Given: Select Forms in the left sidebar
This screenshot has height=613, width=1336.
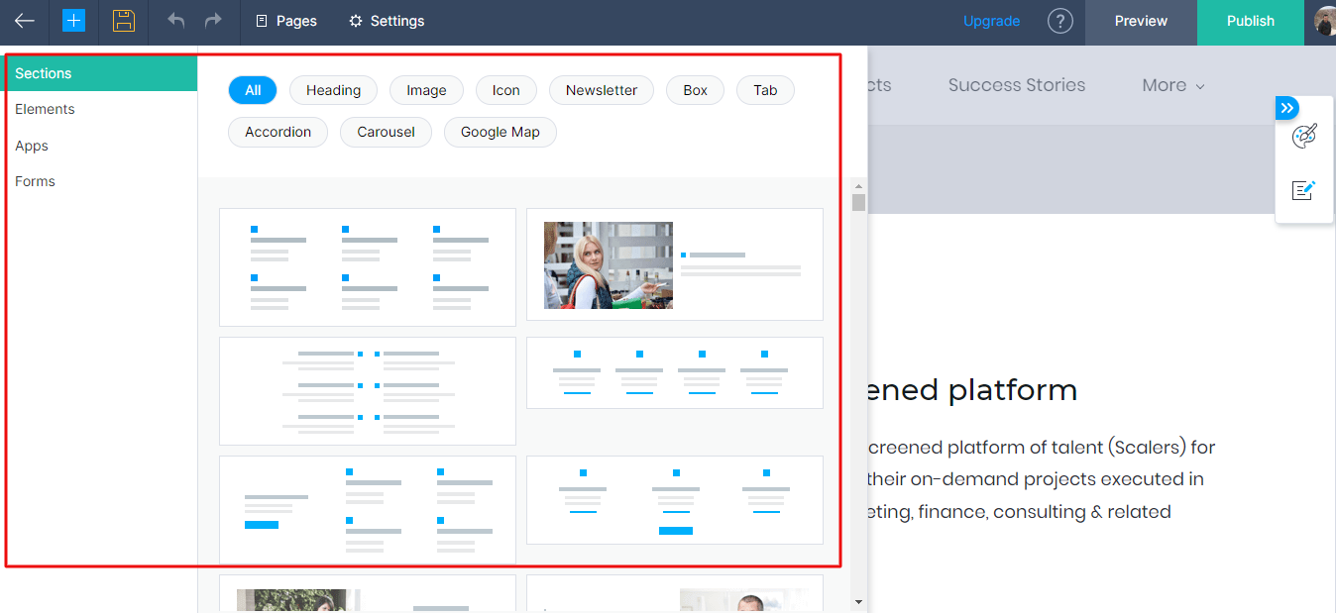Looking at the screenshot, I should [35, 181].
